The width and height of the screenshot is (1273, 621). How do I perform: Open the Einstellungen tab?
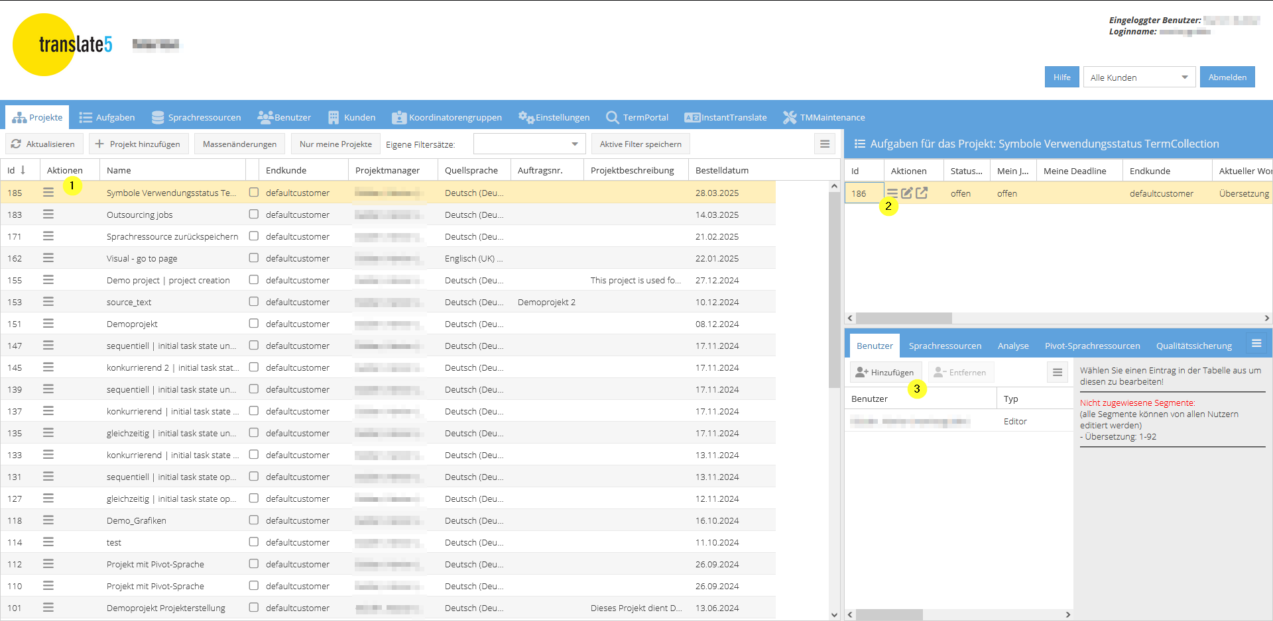pyautogui.click(x=554, y=117)
